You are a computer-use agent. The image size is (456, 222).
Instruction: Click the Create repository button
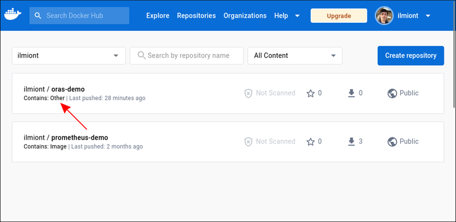[411, 55]
